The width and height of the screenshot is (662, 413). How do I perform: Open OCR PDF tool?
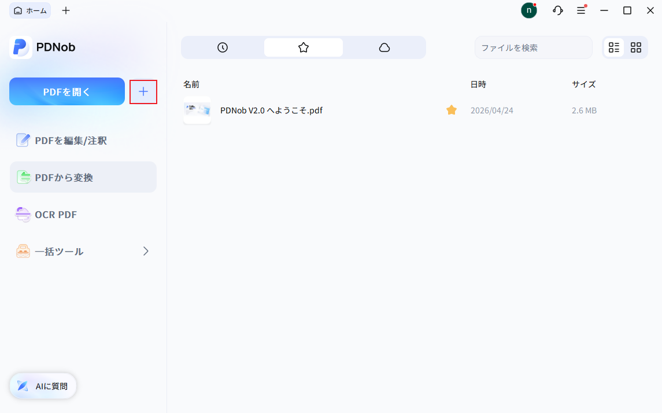(83, 215)
